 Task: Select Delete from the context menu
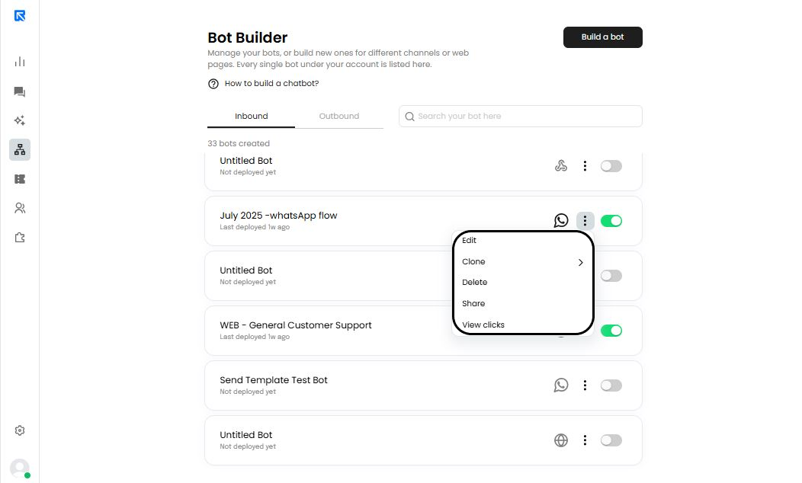pos(475,283)
